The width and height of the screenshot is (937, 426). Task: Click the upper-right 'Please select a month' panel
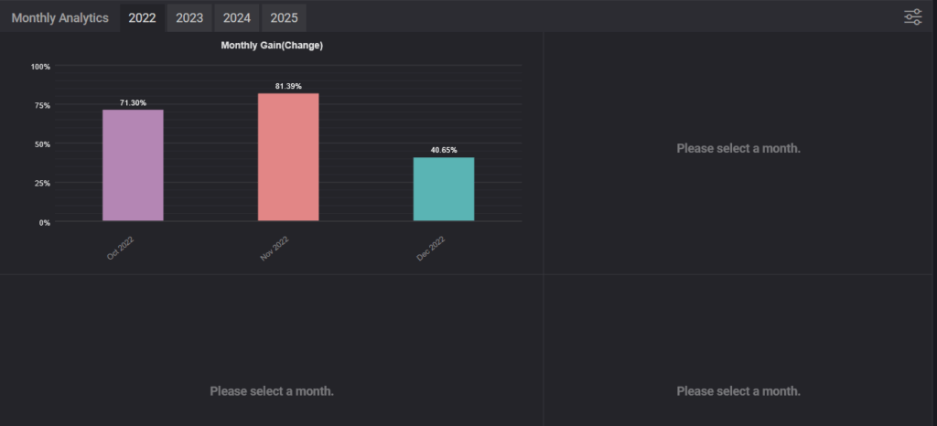coord(738,148)
